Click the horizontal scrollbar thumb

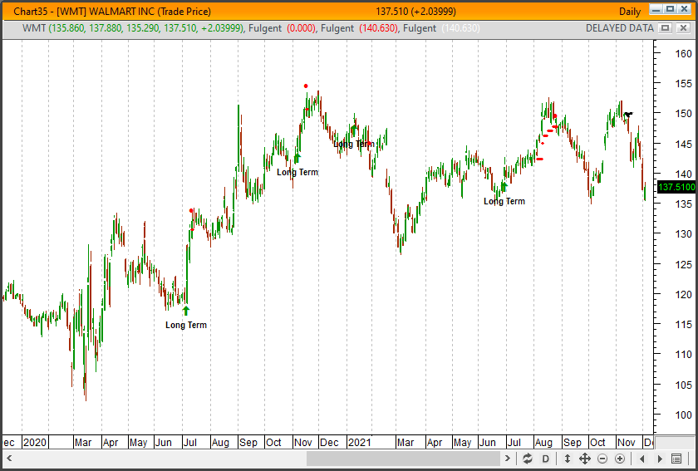[403, 458]
